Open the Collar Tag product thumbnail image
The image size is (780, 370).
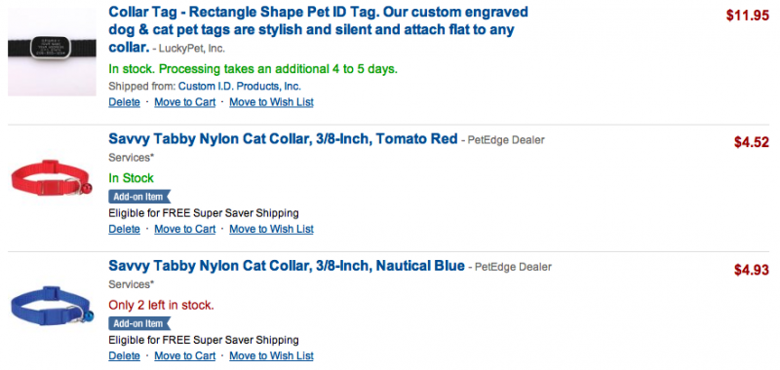tap(53, 53)
